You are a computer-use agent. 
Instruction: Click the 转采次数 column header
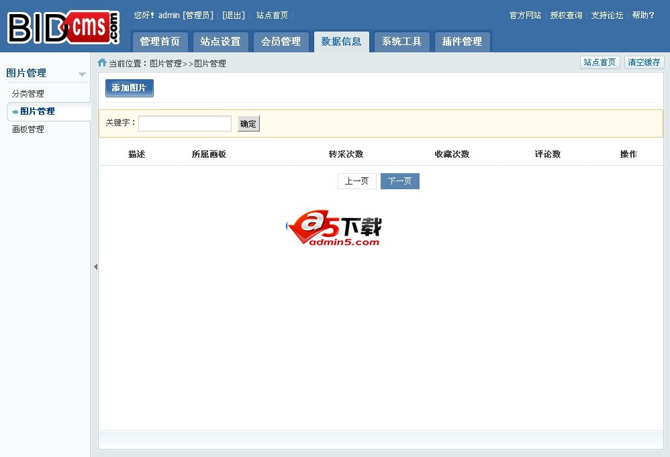pos(346,154)
